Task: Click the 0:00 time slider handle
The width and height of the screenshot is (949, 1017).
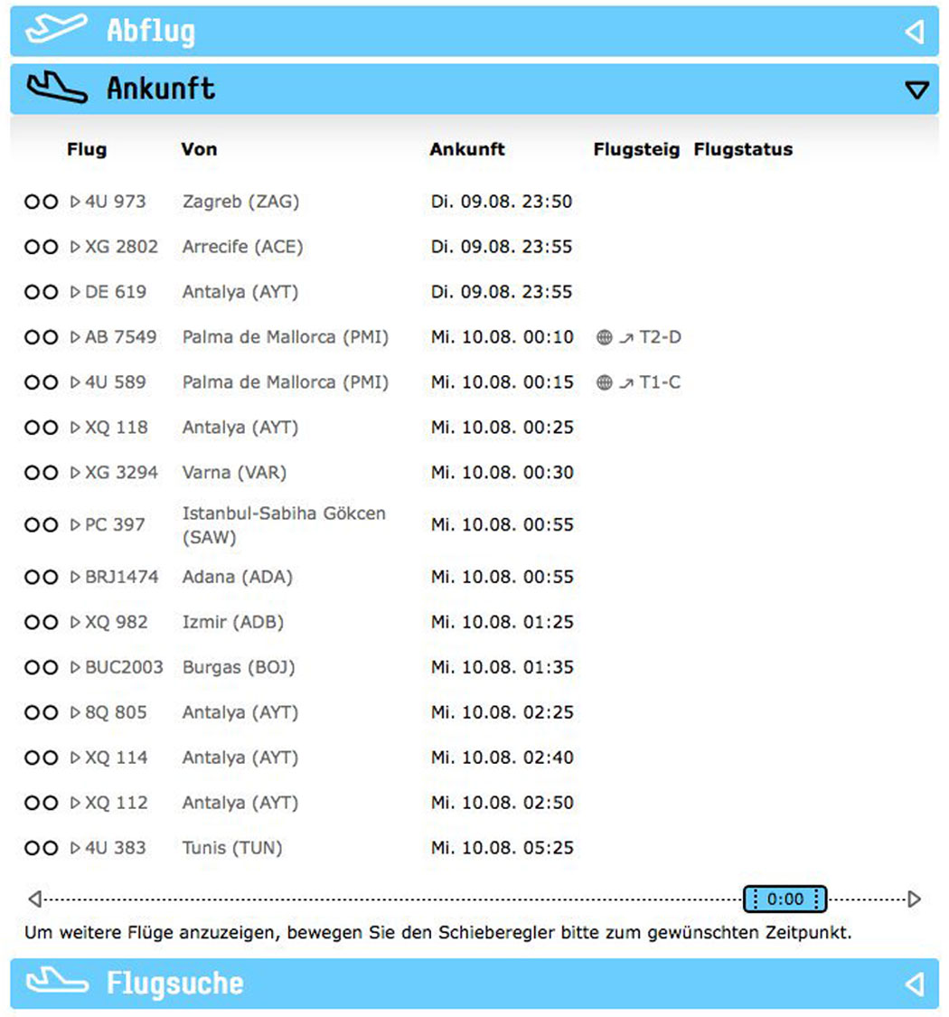Action: (x=785, y=899)
